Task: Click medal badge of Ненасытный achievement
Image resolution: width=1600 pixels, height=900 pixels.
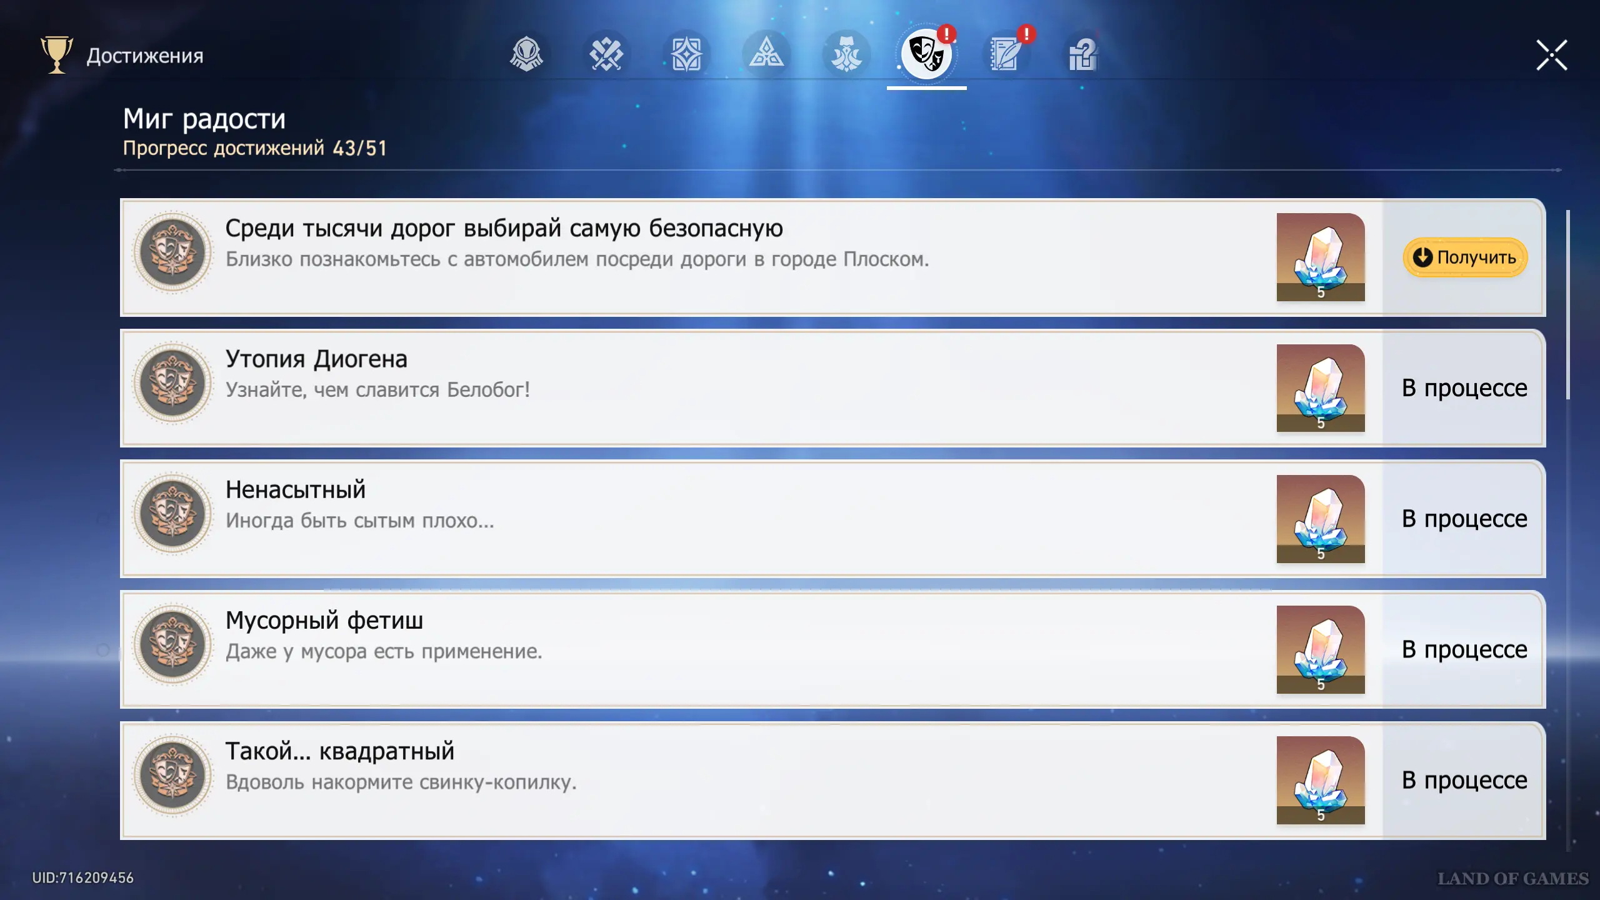Action: pos(172,514)
